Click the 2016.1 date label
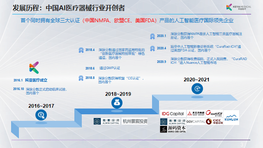 (18, 80)
